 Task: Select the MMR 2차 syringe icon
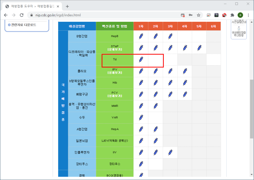click(x=156, y=106)
